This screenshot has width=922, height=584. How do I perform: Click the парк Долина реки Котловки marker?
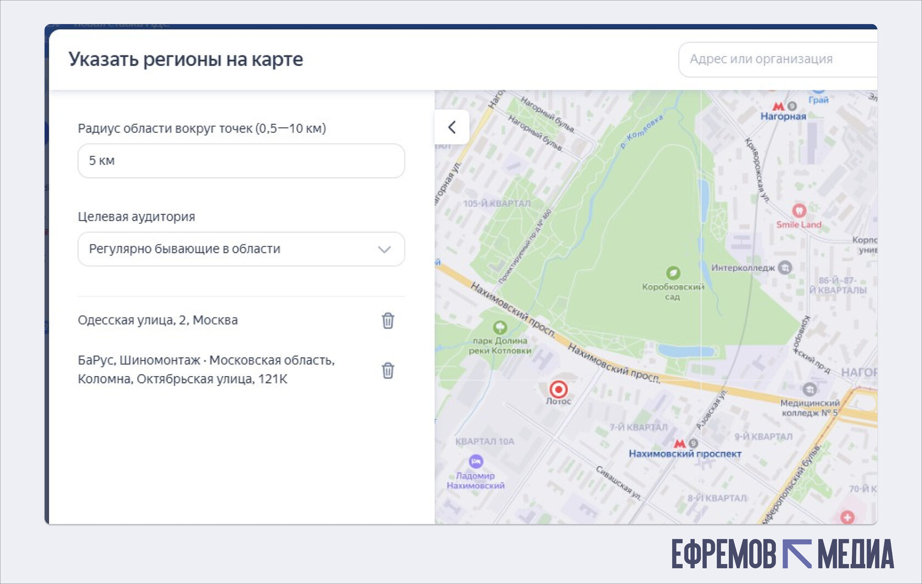point(500,327)
